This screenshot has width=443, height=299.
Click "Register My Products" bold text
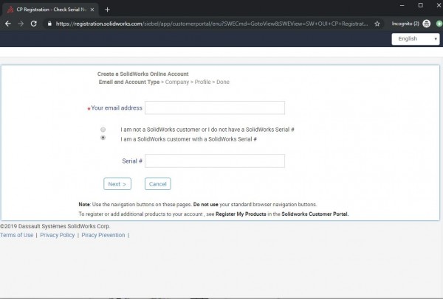click(x=241, y=214)
